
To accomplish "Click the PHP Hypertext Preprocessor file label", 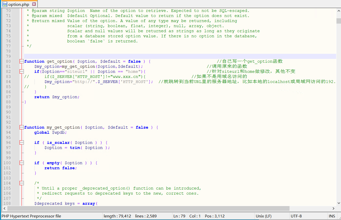I will [x=31, y=216].
